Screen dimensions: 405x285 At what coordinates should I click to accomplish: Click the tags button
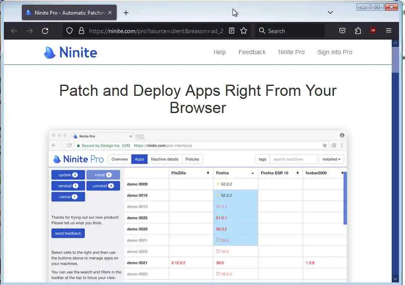click(x=263, y=159)
